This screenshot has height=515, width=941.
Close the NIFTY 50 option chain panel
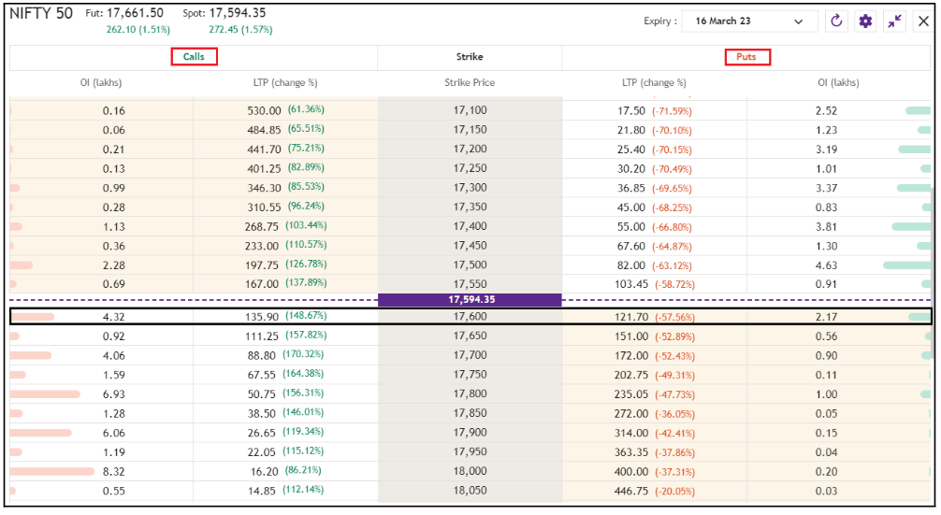[x=923, y=21]
